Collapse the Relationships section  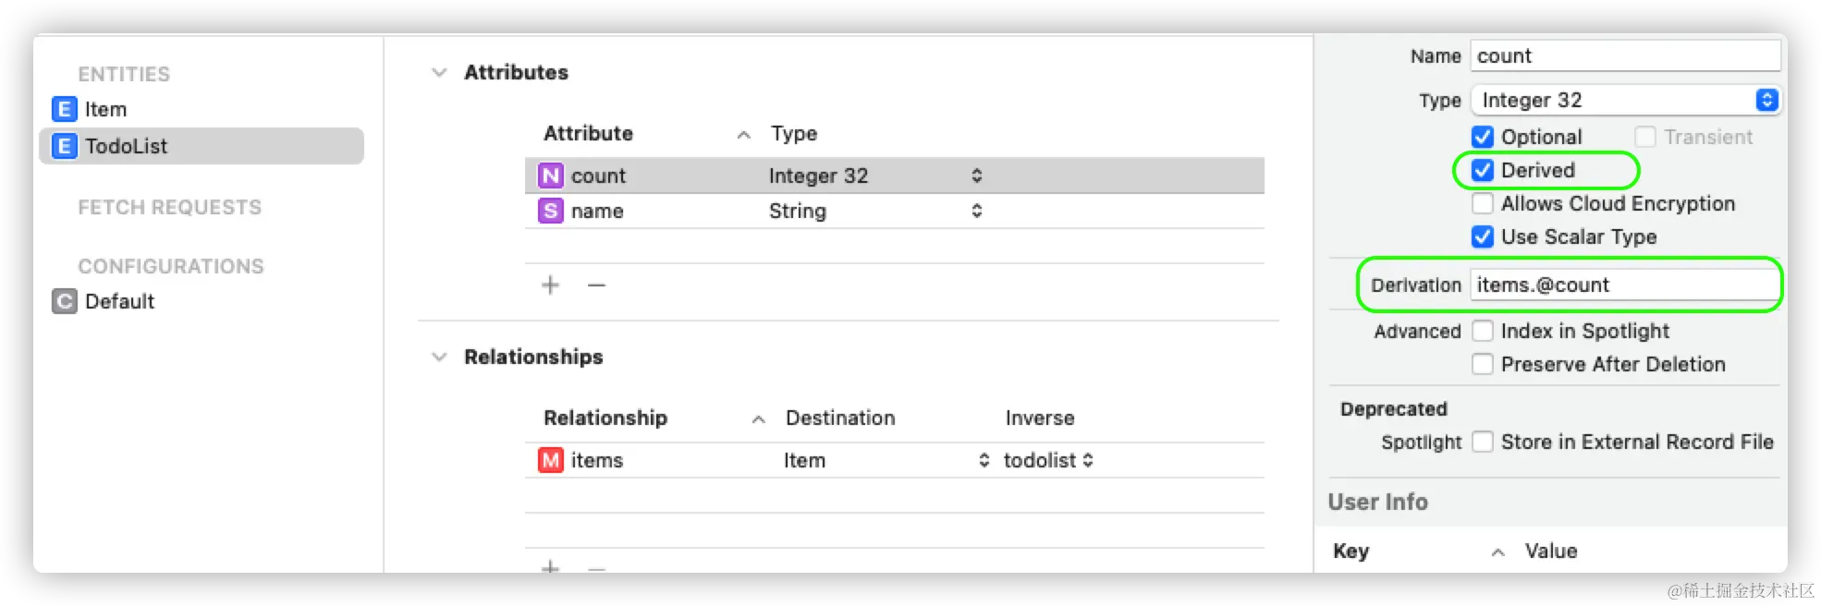click(439, 357)
